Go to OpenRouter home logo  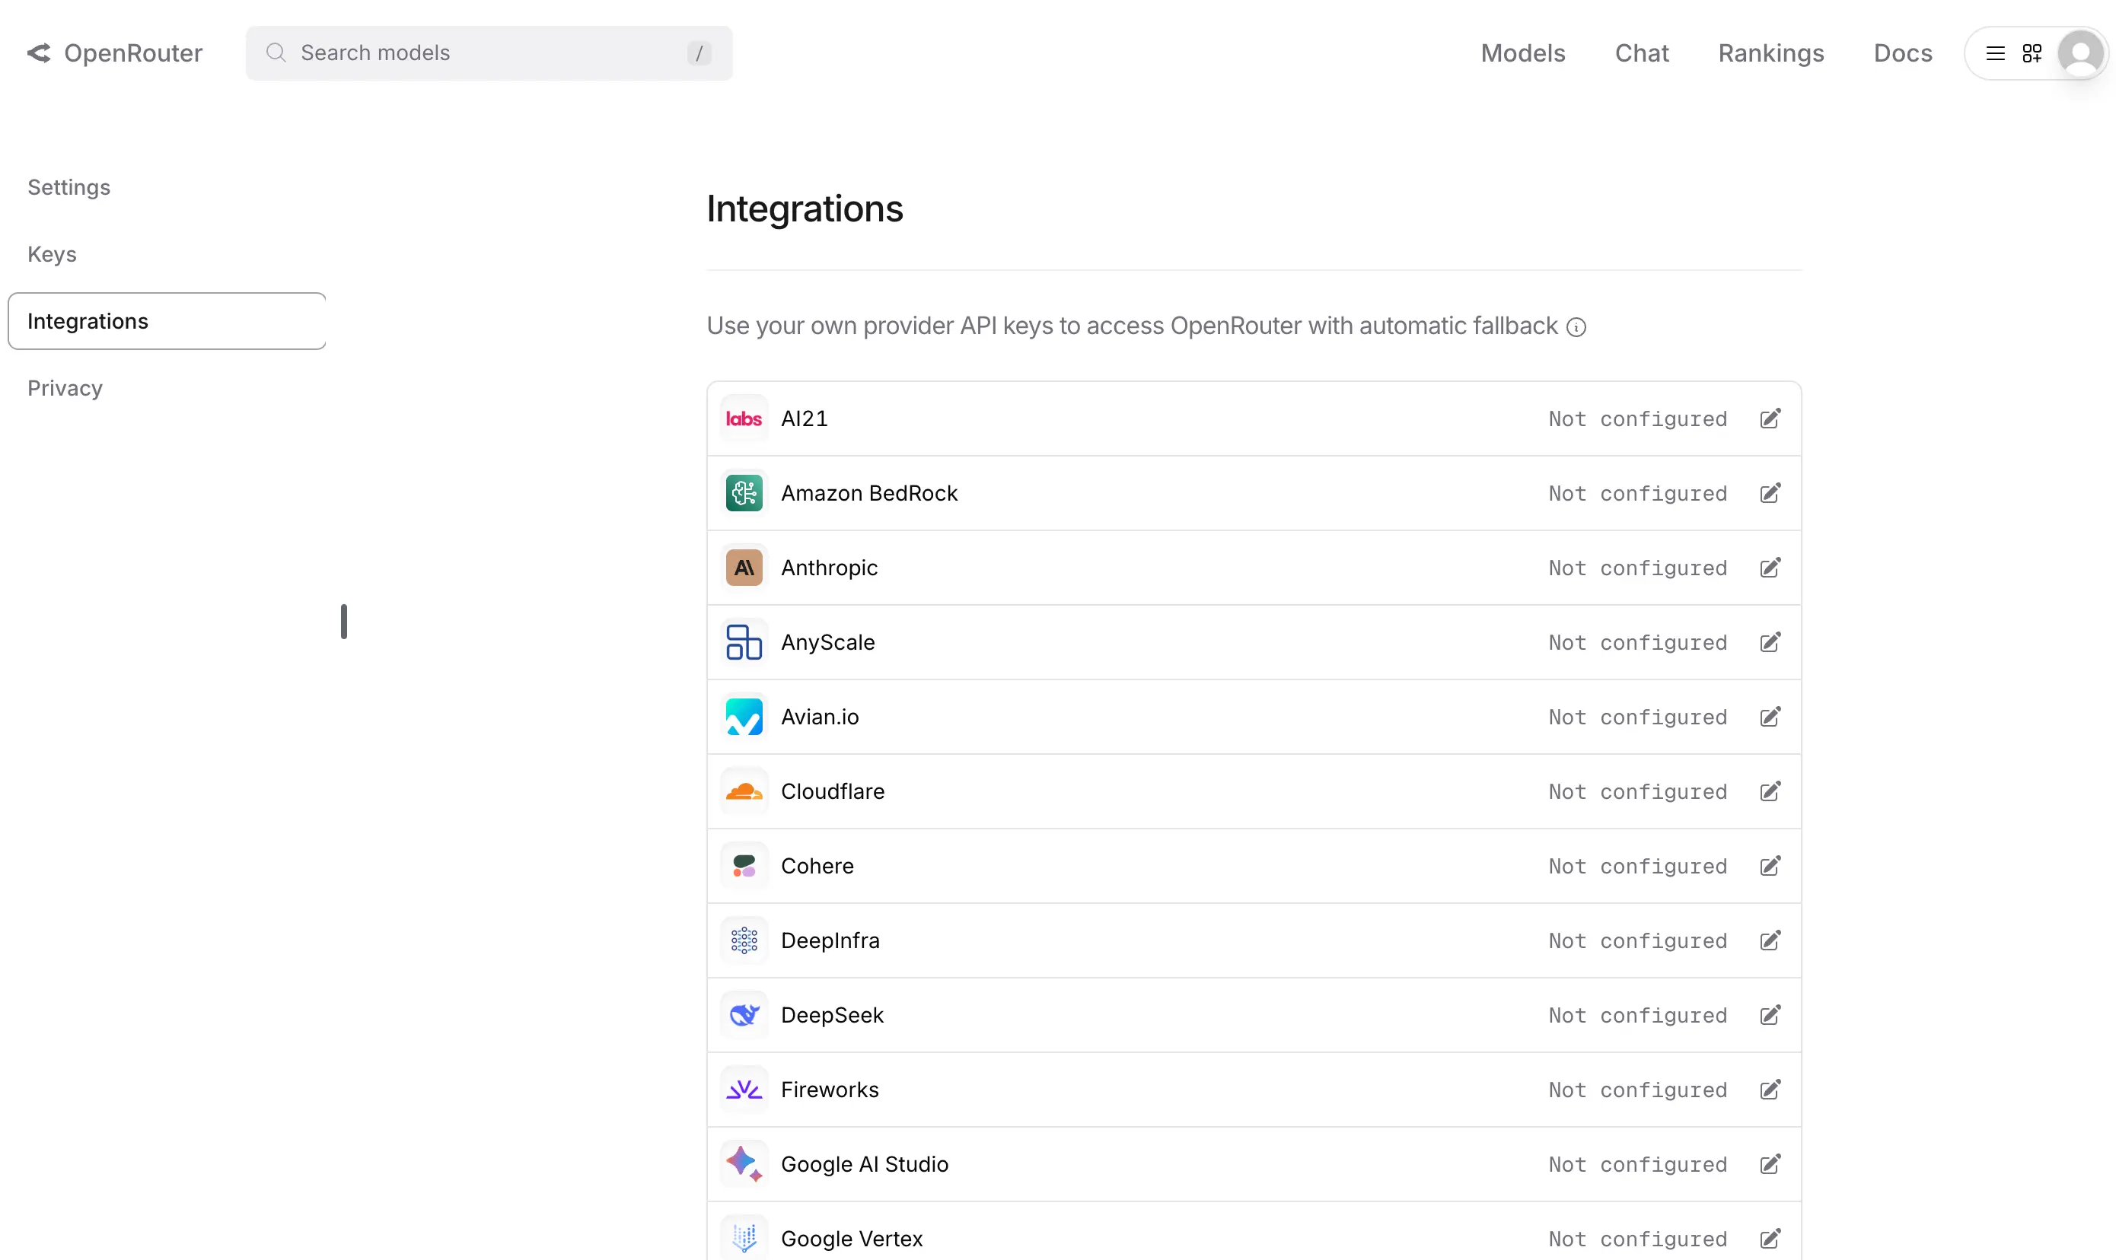click(115, 53)
